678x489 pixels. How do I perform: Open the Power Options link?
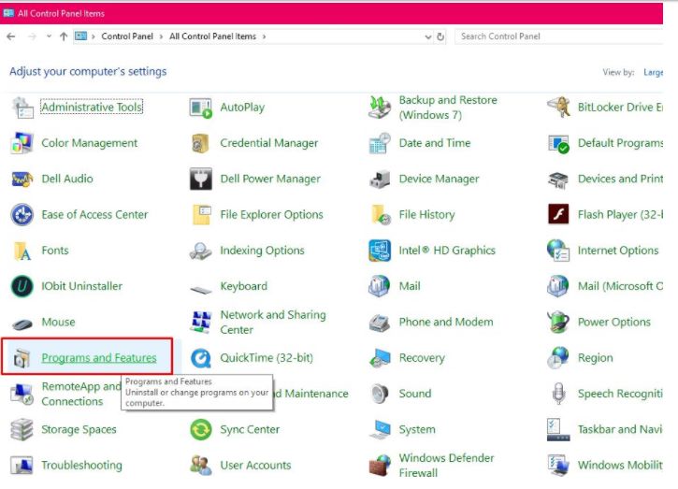point(614,323)
